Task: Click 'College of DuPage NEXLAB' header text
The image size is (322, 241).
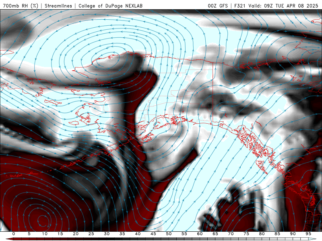Action: click(x=110, y=6)
